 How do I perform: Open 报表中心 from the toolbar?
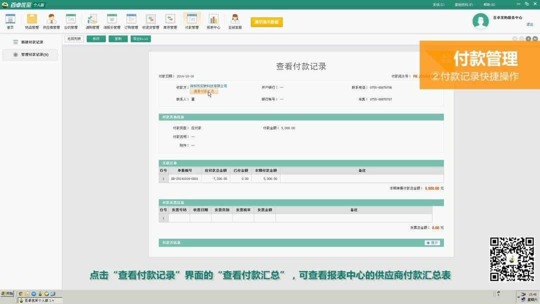click(x=213, y=22)
